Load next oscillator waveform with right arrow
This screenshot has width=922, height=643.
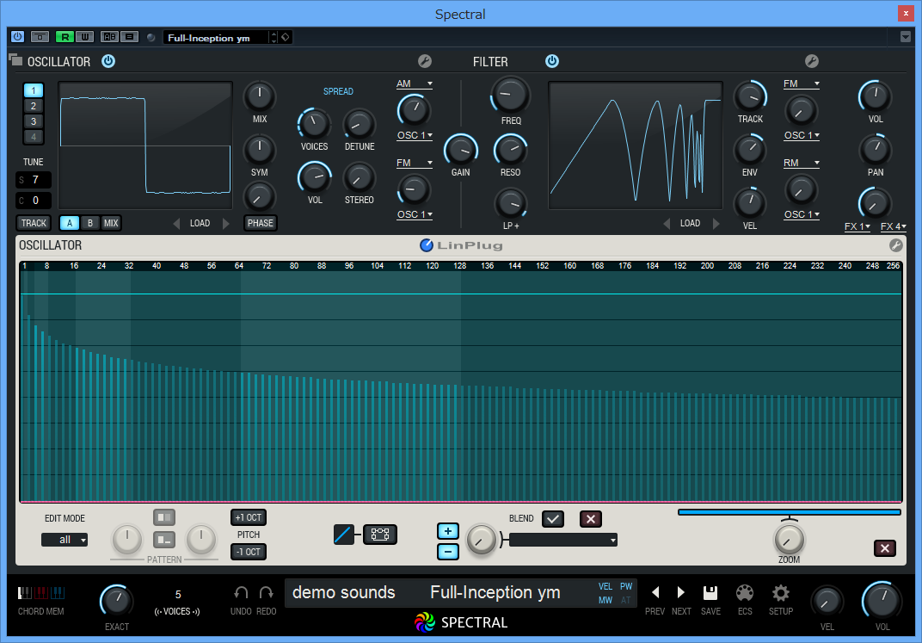(226, 224)
